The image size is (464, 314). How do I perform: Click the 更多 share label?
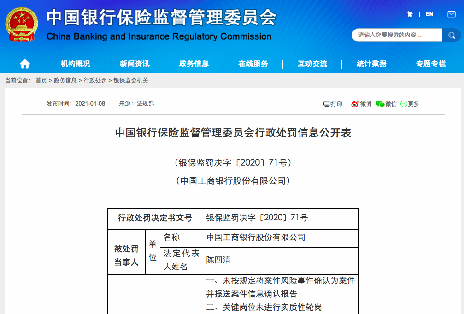pyautogui.click(x=413, y=104)
